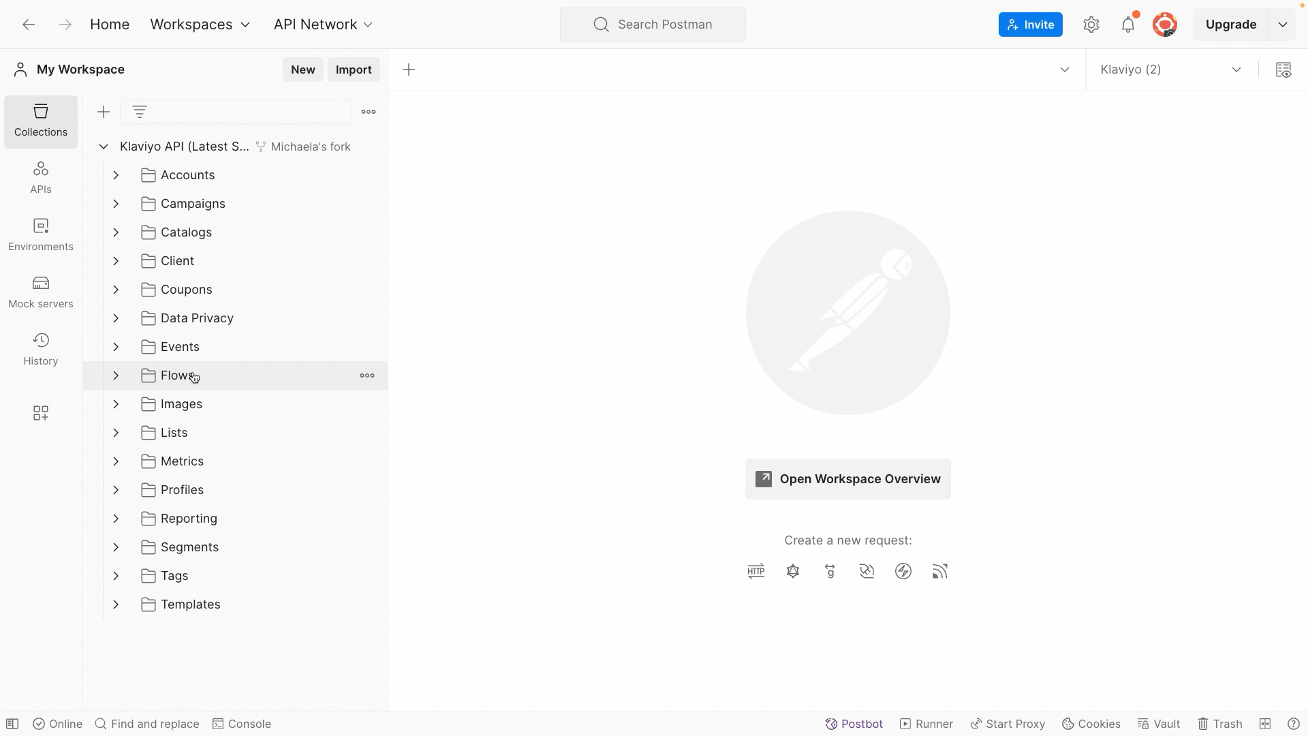Screen dimensions: 1308x736
Task: Click the Search Postman field
Action: pyautogui.click(x=653, y=25)
